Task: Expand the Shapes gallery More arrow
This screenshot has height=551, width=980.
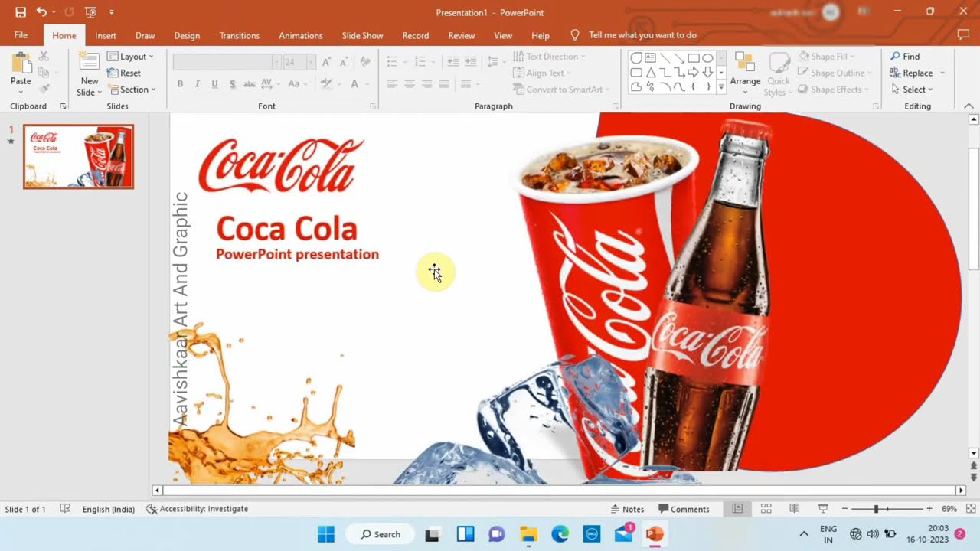Action: pos(721,87)
